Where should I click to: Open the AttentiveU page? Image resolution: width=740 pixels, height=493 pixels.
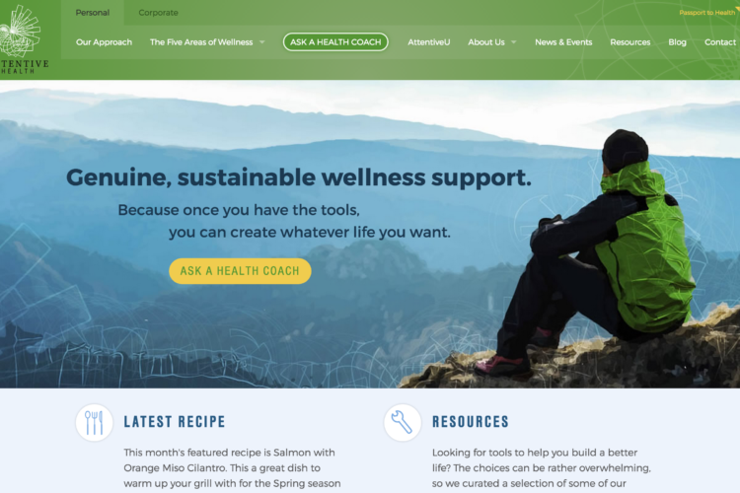[428, 42]
